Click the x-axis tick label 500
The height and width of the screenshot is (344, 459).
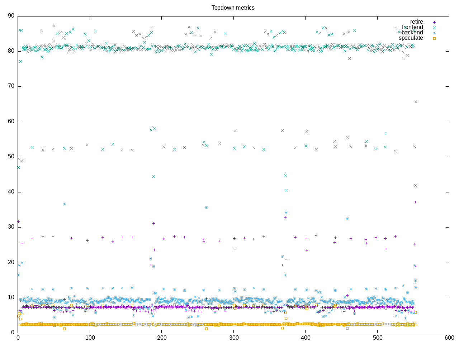[377, 338]
